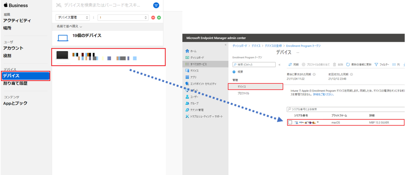Click the 同期 button label in toolbar
The image size is (406, 175).
pos(296,64)
